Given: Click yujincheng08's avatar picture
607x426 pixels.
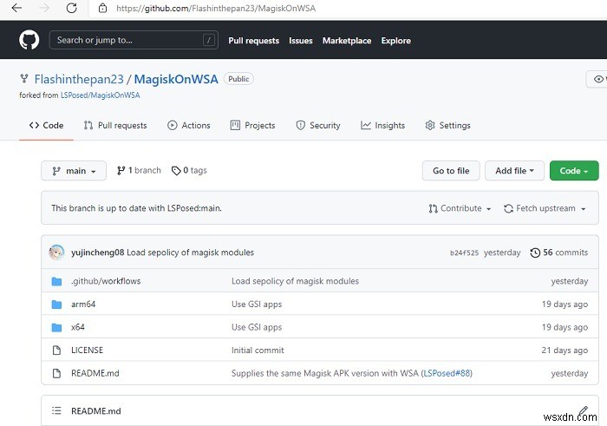Looking at the screenshot, I should tap(56, 252).
